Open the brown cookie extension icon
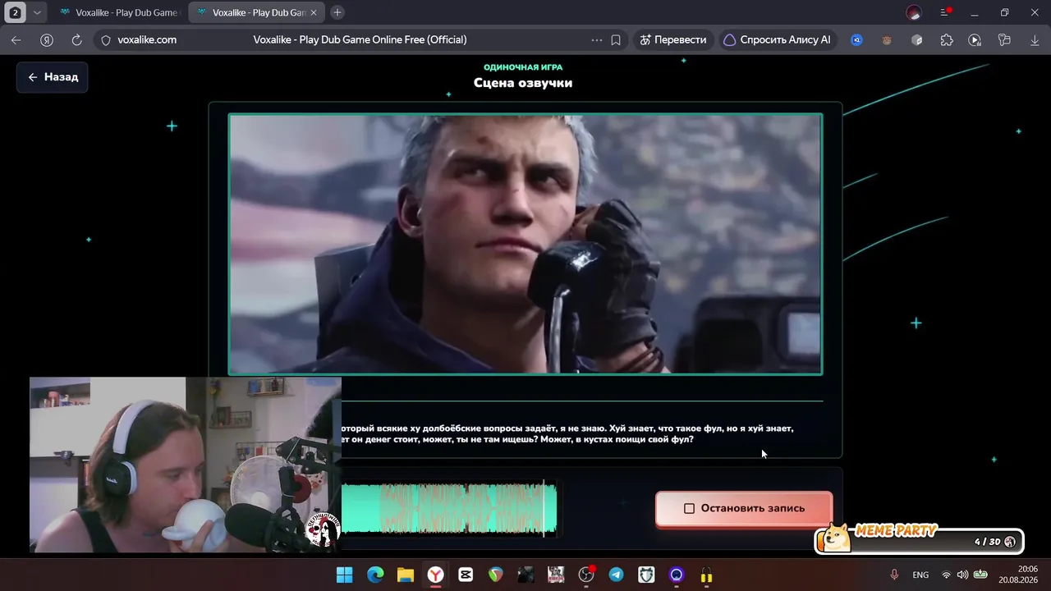 (x=887, y=39)
